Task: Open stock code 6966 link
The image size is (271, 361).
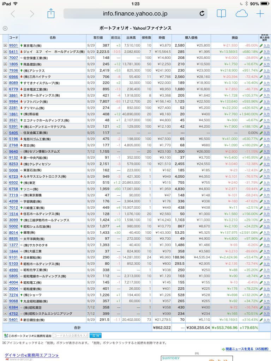Action: [13, 77]
